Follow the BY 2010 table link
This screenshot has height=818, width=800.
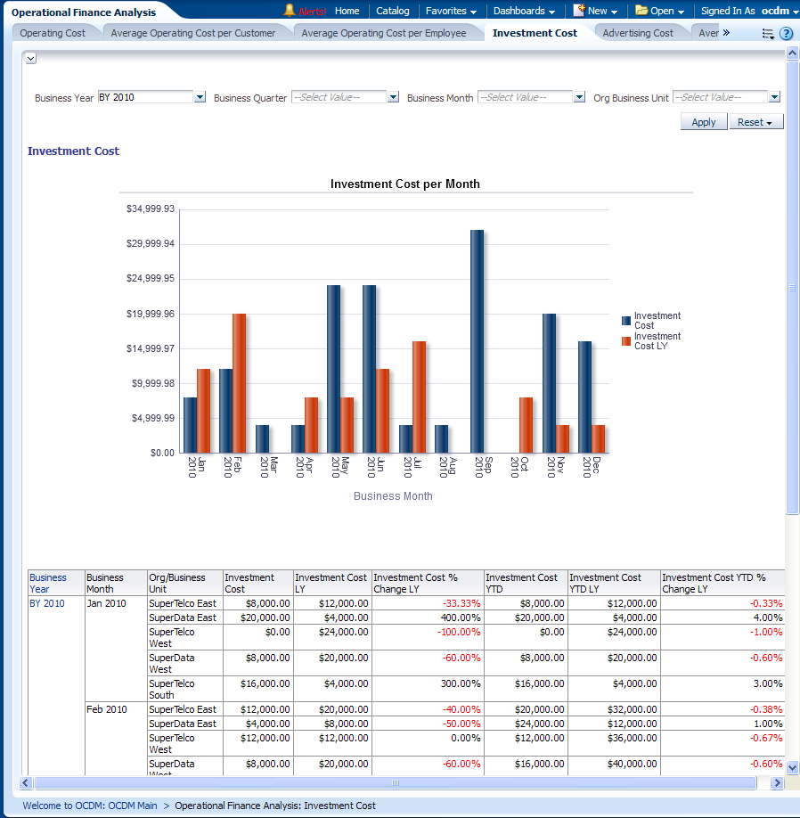click(47, 603)
